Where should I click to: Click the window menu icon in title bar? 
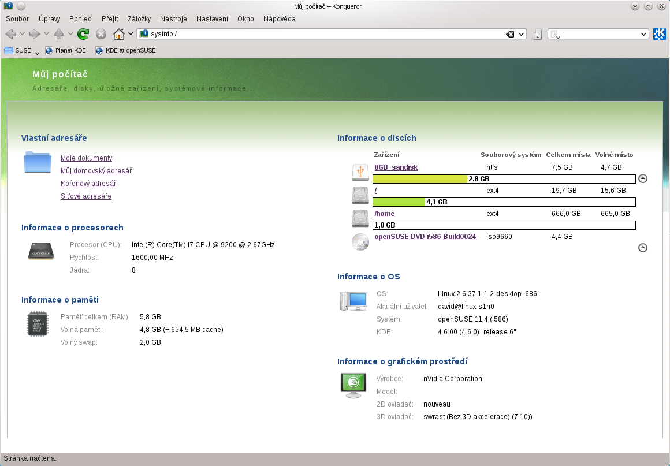(x=8, y=6)
